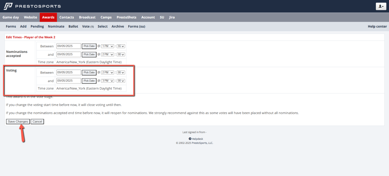Image resolution: width=389 pixels, height=176 pixels.
Task: Open the Help center link
Action: coord(377,26)
